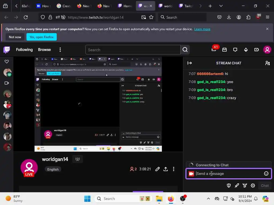Click the Chat send button

tap(265, 186)
